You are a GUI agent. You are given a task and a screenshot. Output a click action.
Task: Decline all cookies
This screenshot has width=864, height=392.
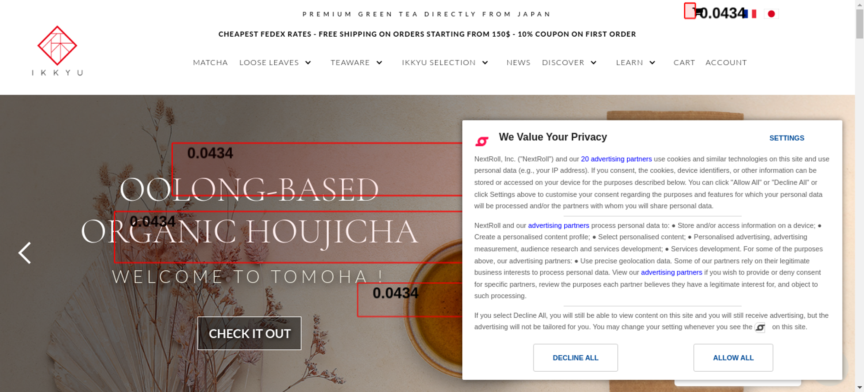[575, 357]
